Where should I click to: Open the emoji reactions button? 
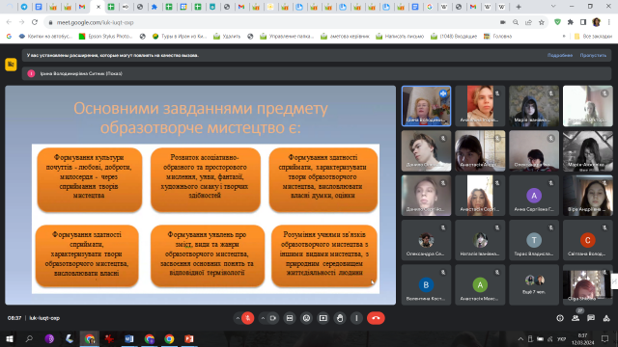tap(306, 318)
